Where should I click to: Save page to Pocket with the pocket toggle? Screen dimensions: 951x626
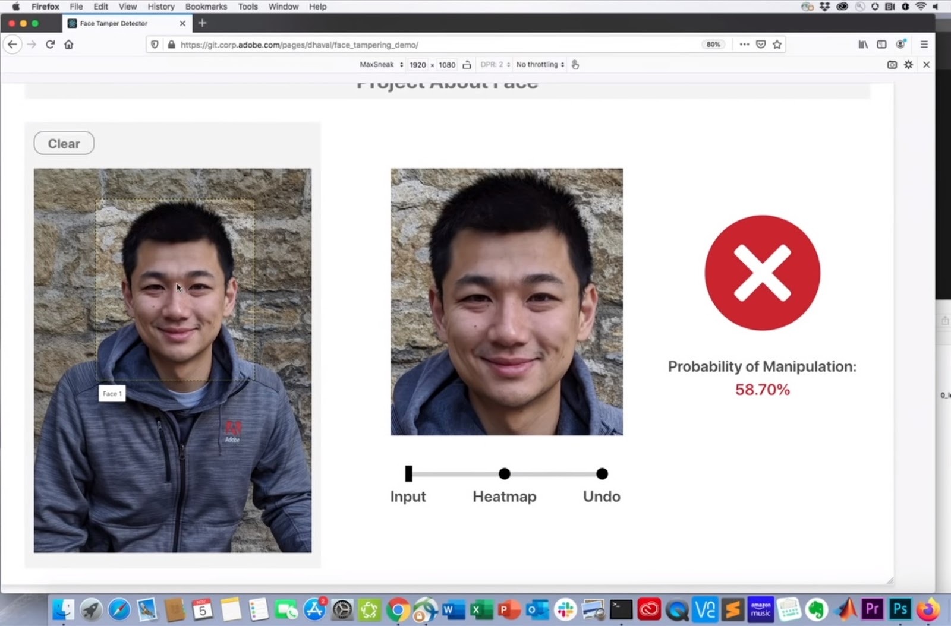pyautogui.click(x=761, y=44)
